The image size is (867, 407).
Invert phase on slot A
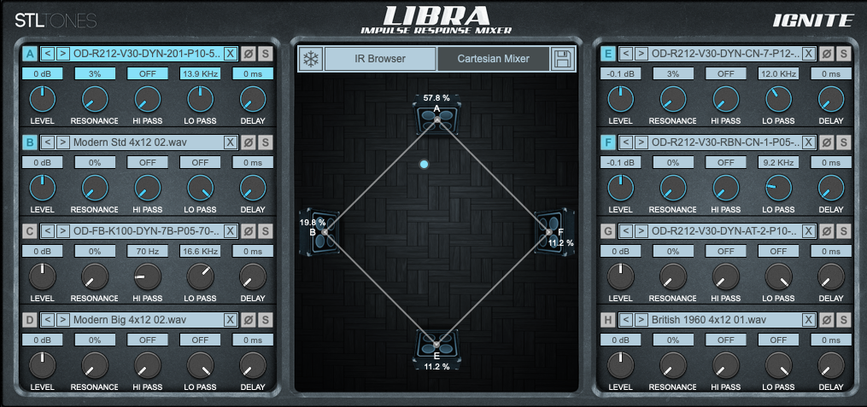249,54
